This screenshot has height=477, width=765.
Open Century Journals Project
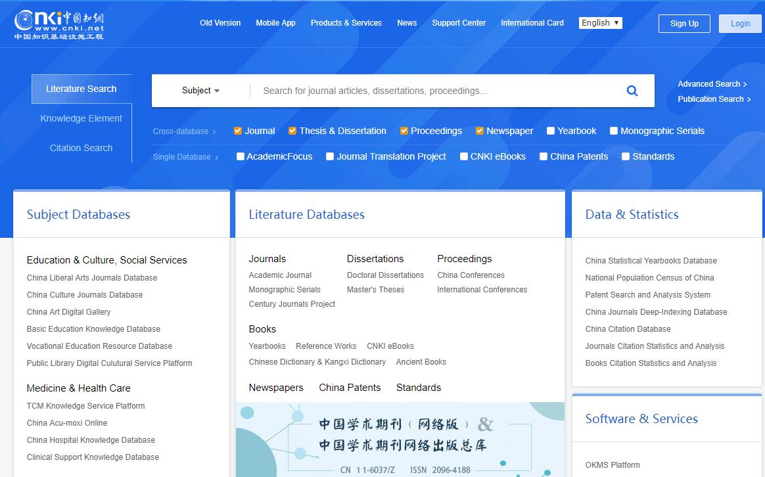(x=292, y=304)
